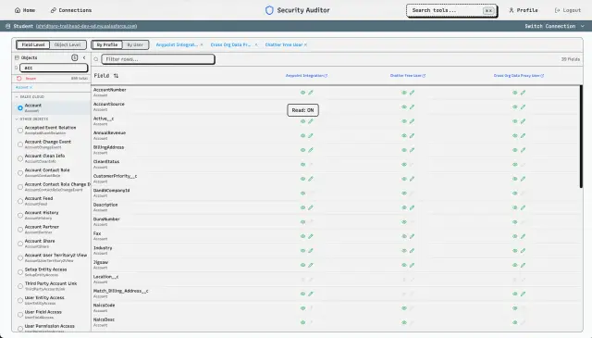
Task: Toggle read on AccountNumber for Cross Org Proxy
Action: [515, 93]
